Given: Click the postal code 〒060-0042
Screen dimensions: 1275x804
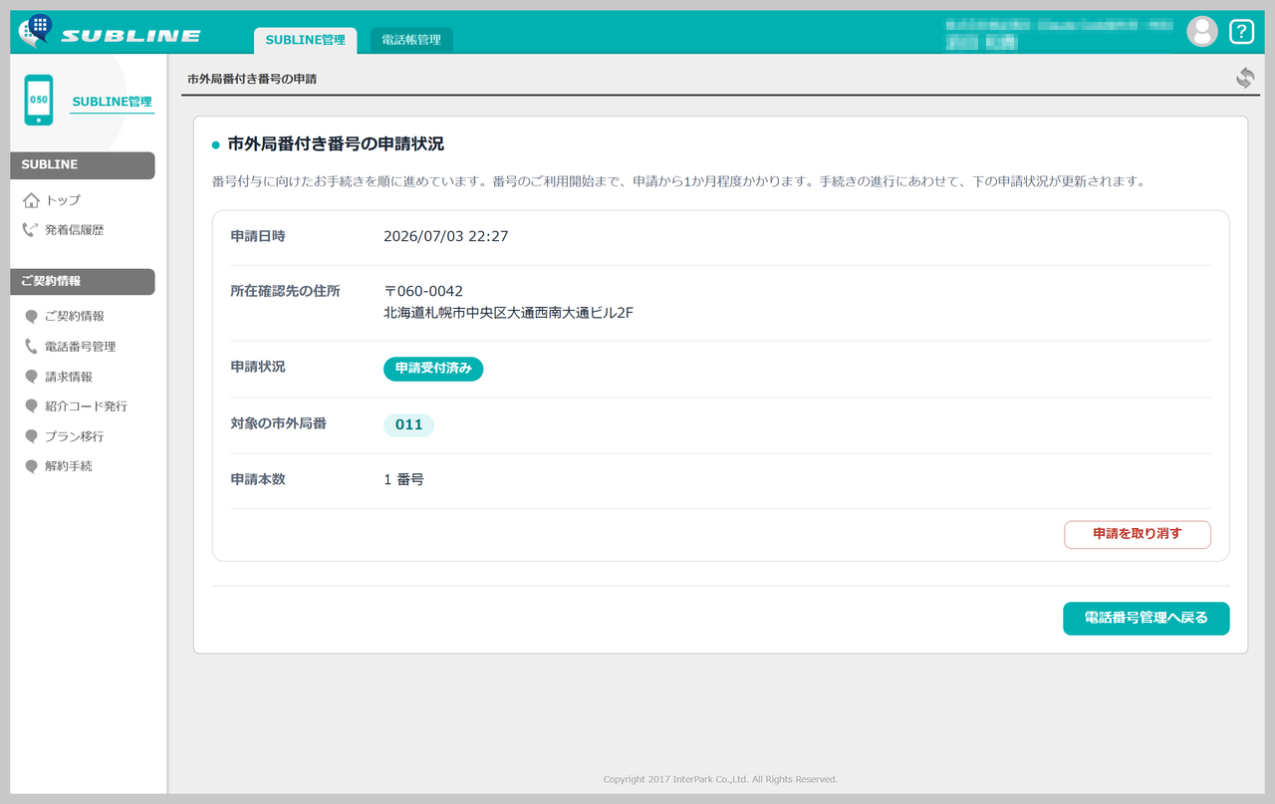Looking at the screenshot, I should click(423, 292).
